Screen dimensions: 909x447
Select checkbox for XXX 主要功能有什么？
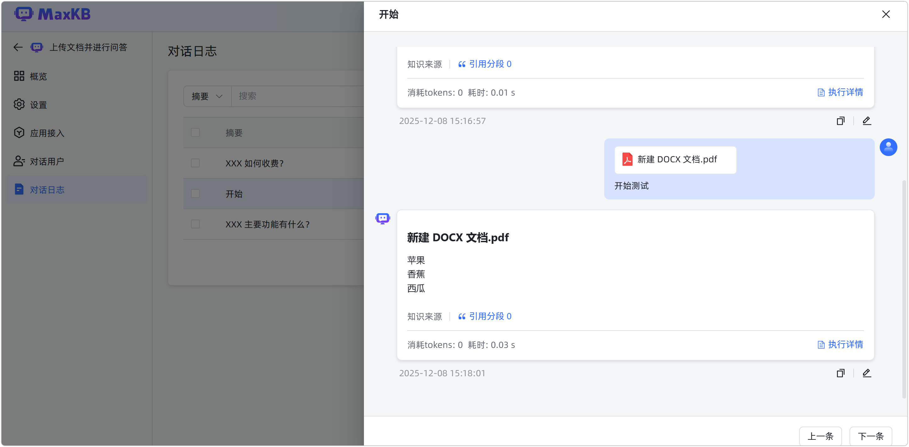(x=195, y=224)
